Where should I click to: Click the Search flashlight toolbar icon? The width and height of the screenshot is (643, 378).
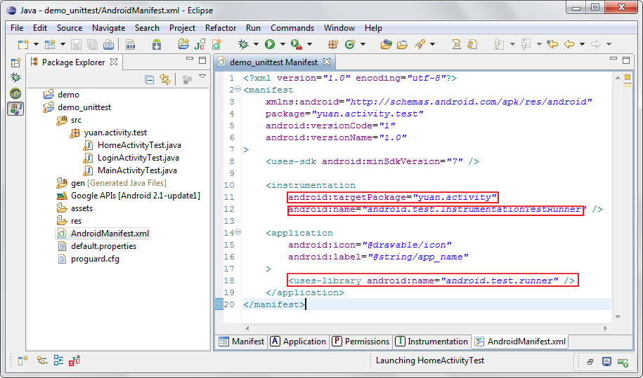point(420,44)
